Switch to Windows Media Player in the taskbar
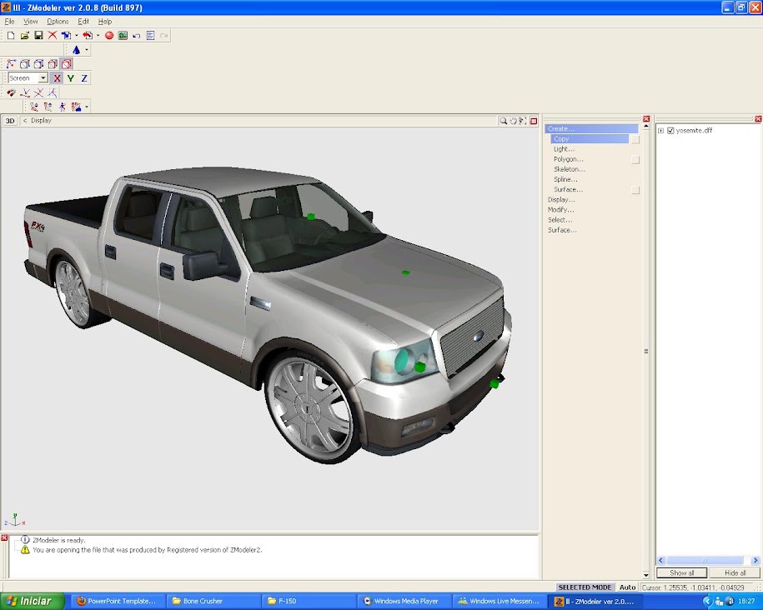 click(405, 601)
